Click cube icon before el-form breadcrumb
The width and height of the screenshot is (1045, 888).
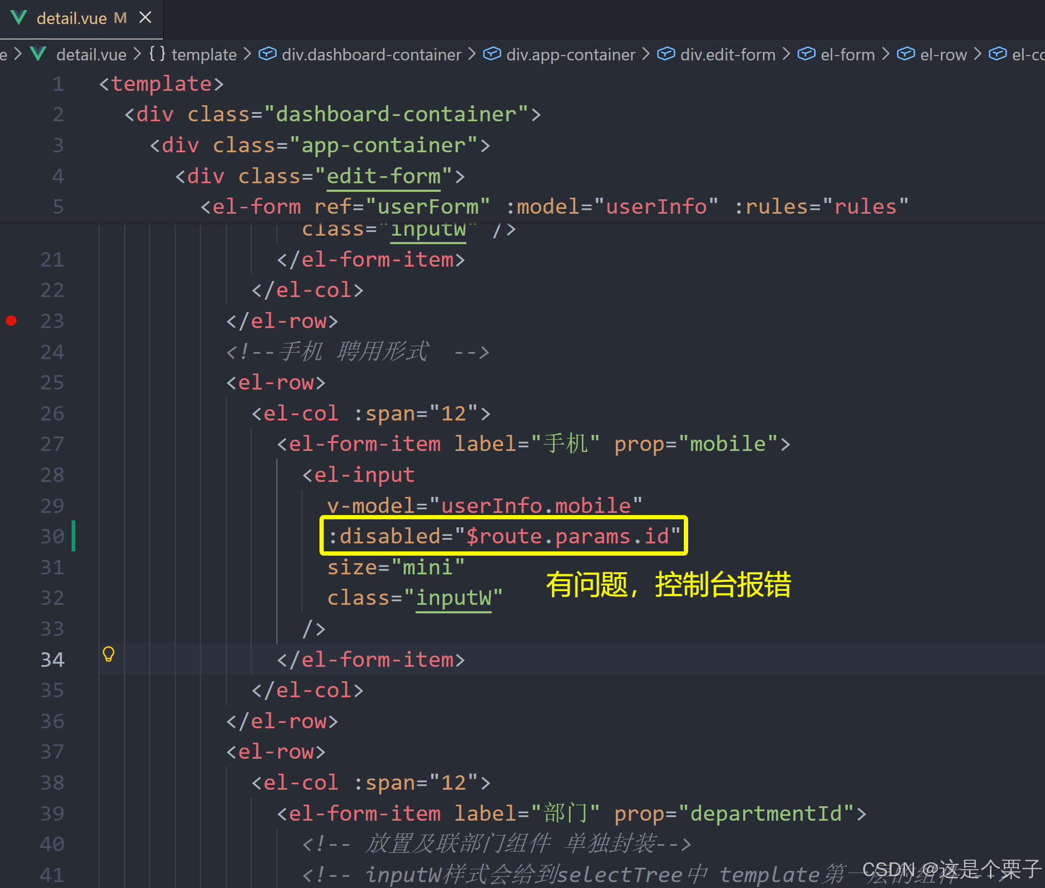[x=807, y=54]
